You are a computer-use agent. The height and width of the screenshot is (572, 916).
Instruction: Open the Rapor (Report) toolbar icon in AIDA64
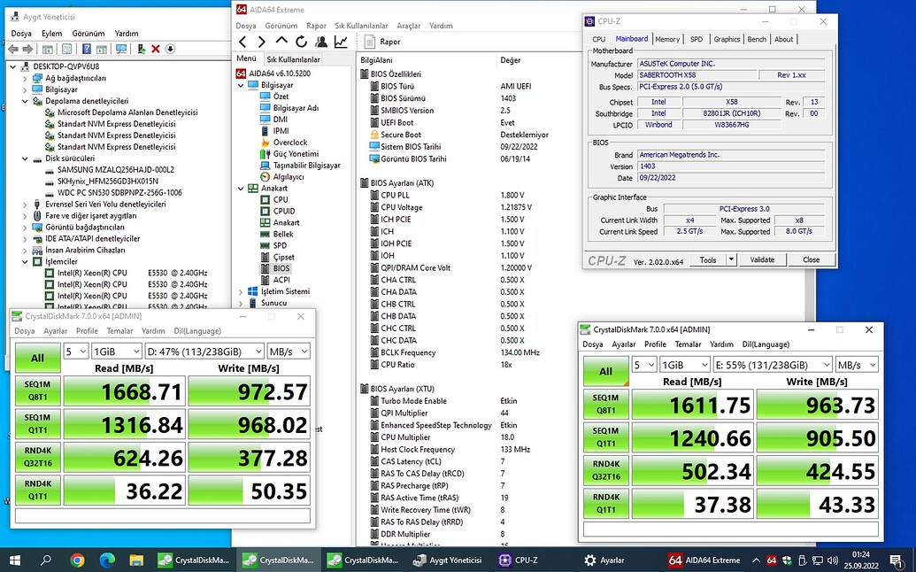point(370,41)
